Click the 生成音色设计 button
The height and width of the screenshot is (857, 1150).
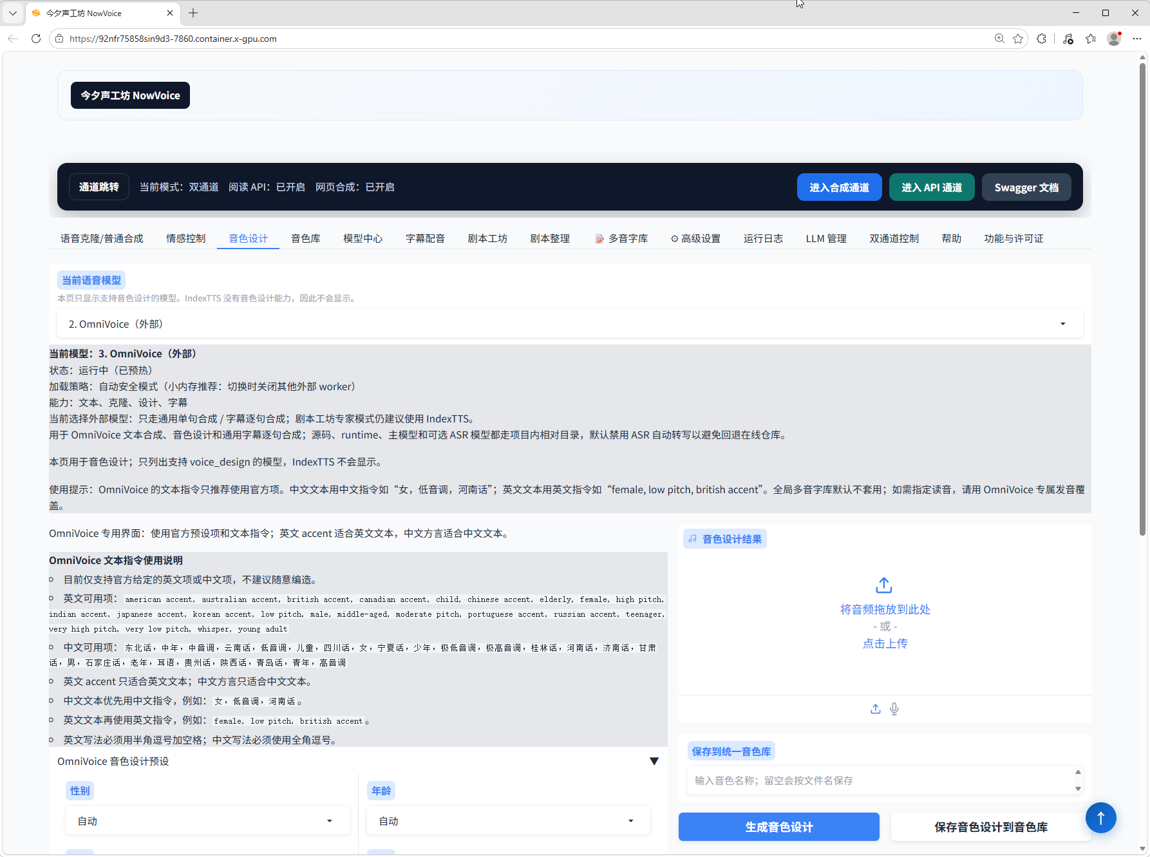click(x=779, y=827)
